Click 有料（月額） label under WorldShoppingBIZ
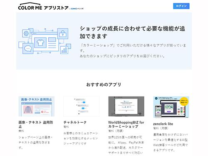Image resolution: width=208 pixels, height=156 pixels. [x=116, y=131]
